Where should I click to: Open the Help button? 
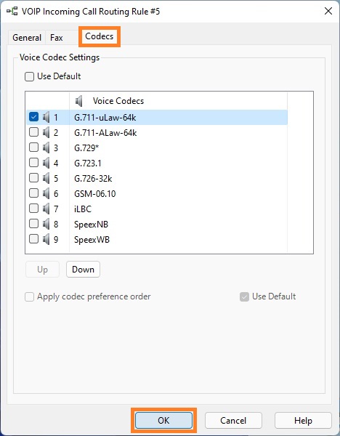[303, 421]
